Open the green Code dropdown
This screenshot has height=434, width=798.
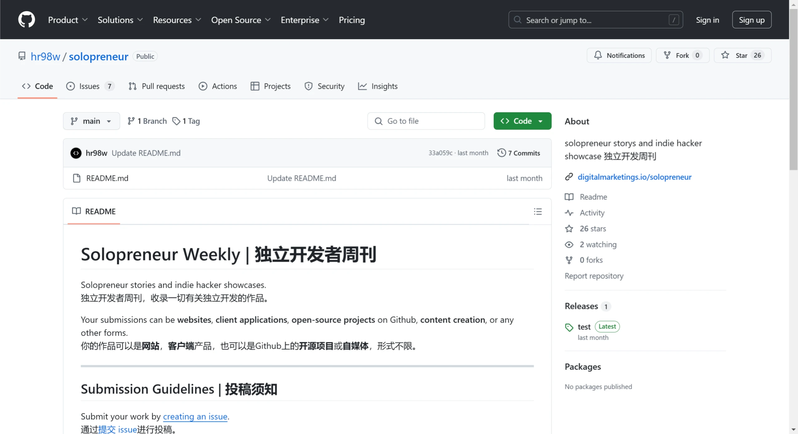click(x=522, y=121)
